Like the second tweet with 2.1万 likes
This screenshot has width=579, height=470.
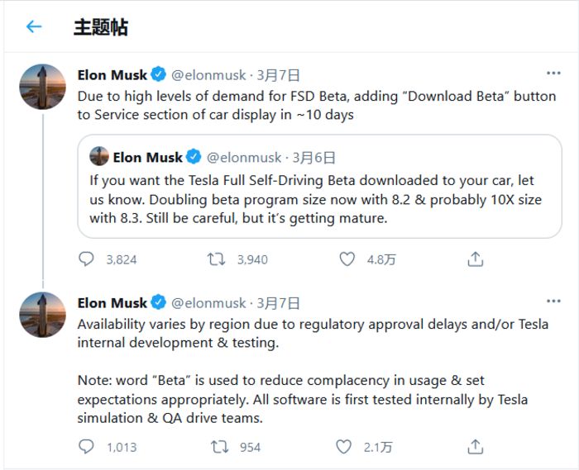pos(344,447)
